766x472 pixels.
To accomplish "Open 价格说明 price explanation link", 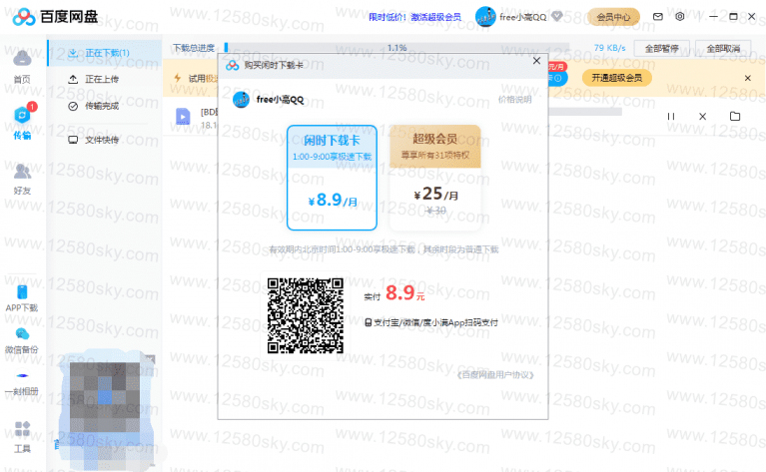I will pyautogui.click(x=515, y=100).
